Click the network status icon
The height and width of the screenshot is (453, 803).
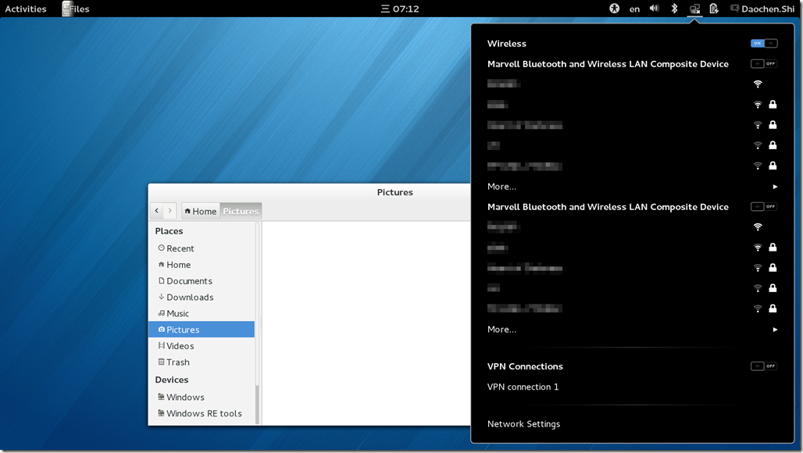pos(694,9)
